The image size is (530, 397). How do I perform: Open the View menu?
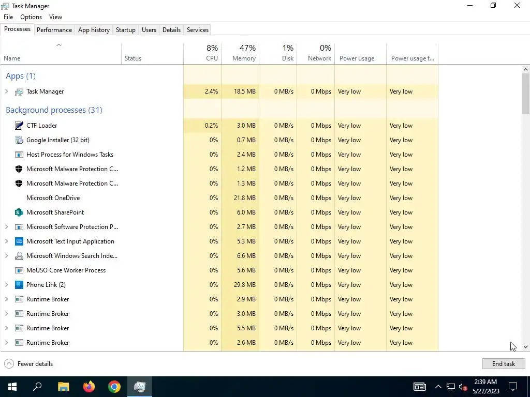click(x=55, y=17)
